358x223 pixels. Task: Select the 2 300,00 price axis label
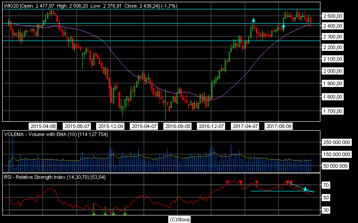332,37
